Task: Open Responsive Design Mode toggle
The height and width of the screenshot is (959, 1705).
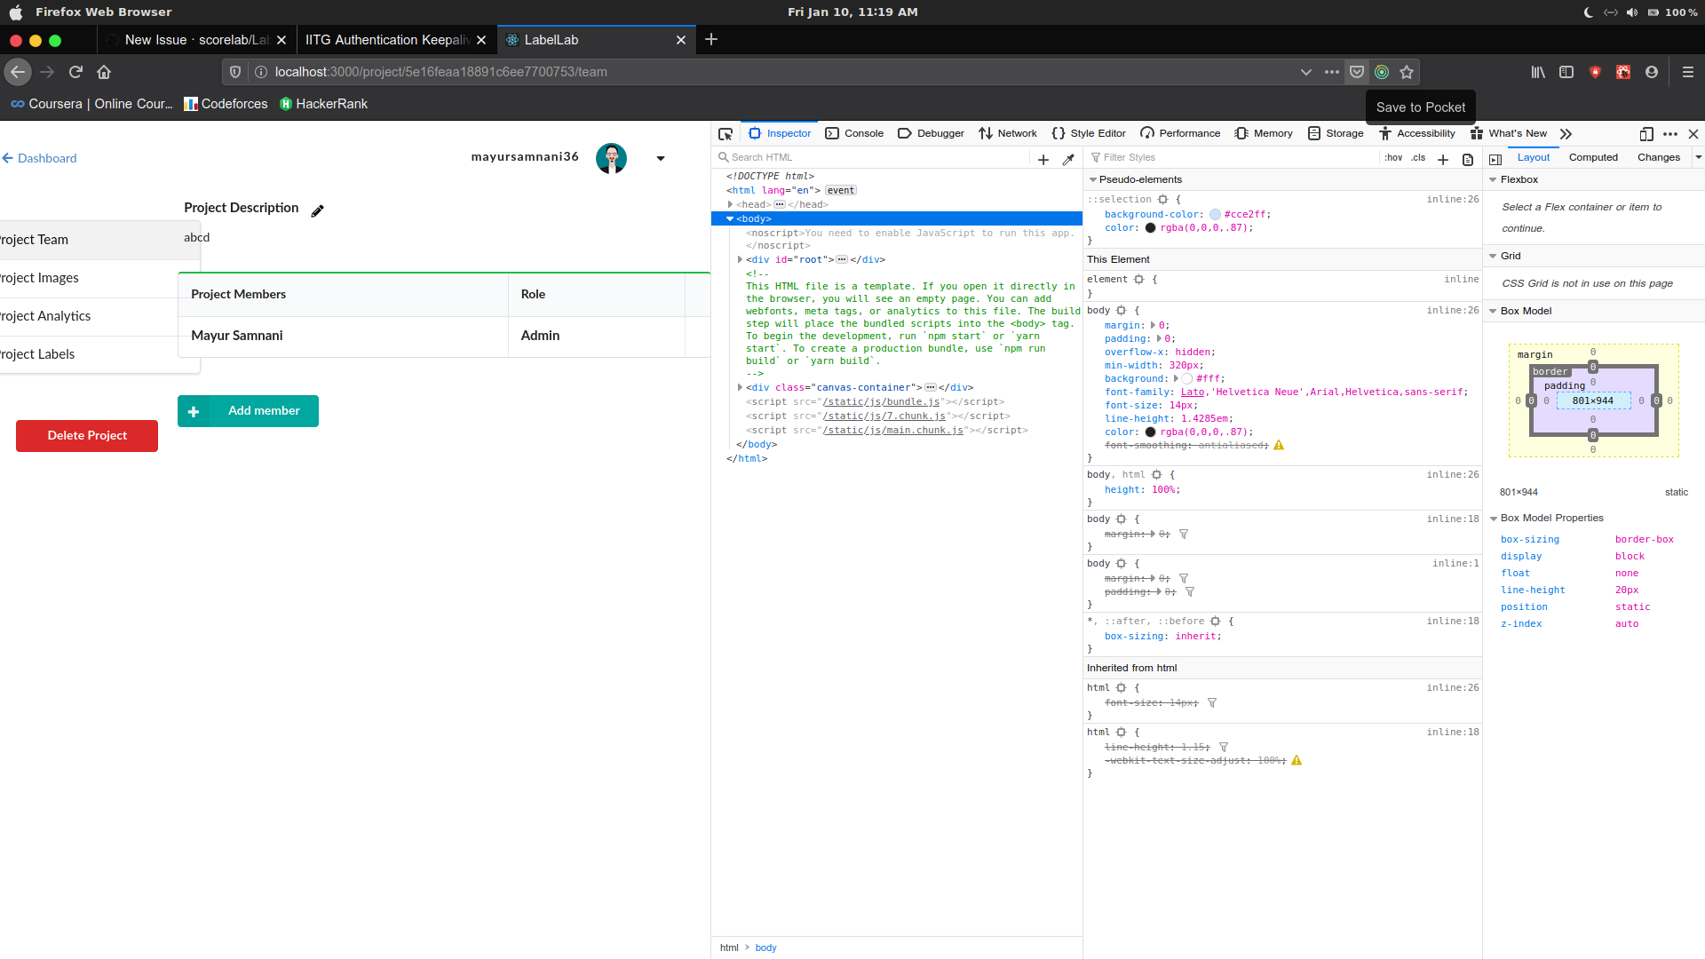Action: point(1646,134)
